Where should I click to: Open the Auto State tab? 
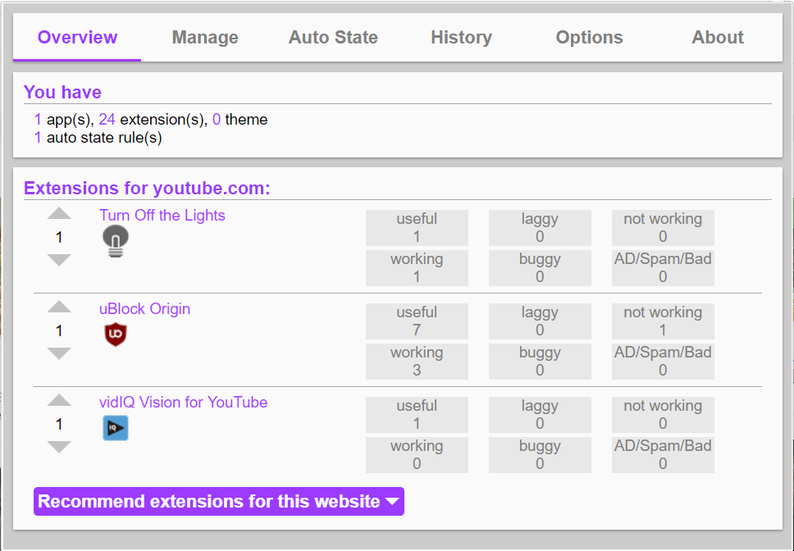point(333,38)
